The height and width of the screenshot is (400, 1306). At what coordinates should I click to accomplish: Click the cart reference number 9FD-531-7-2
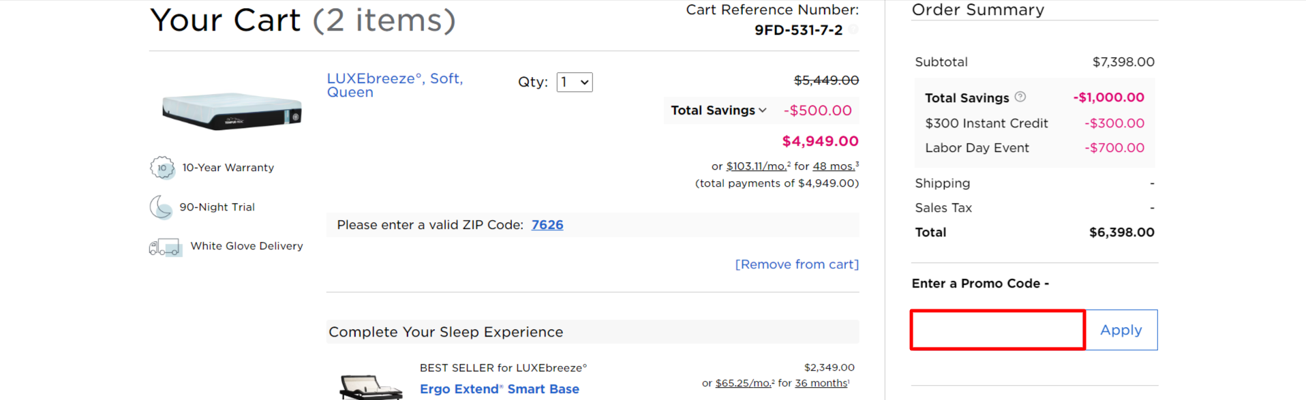tap(798, 30)
